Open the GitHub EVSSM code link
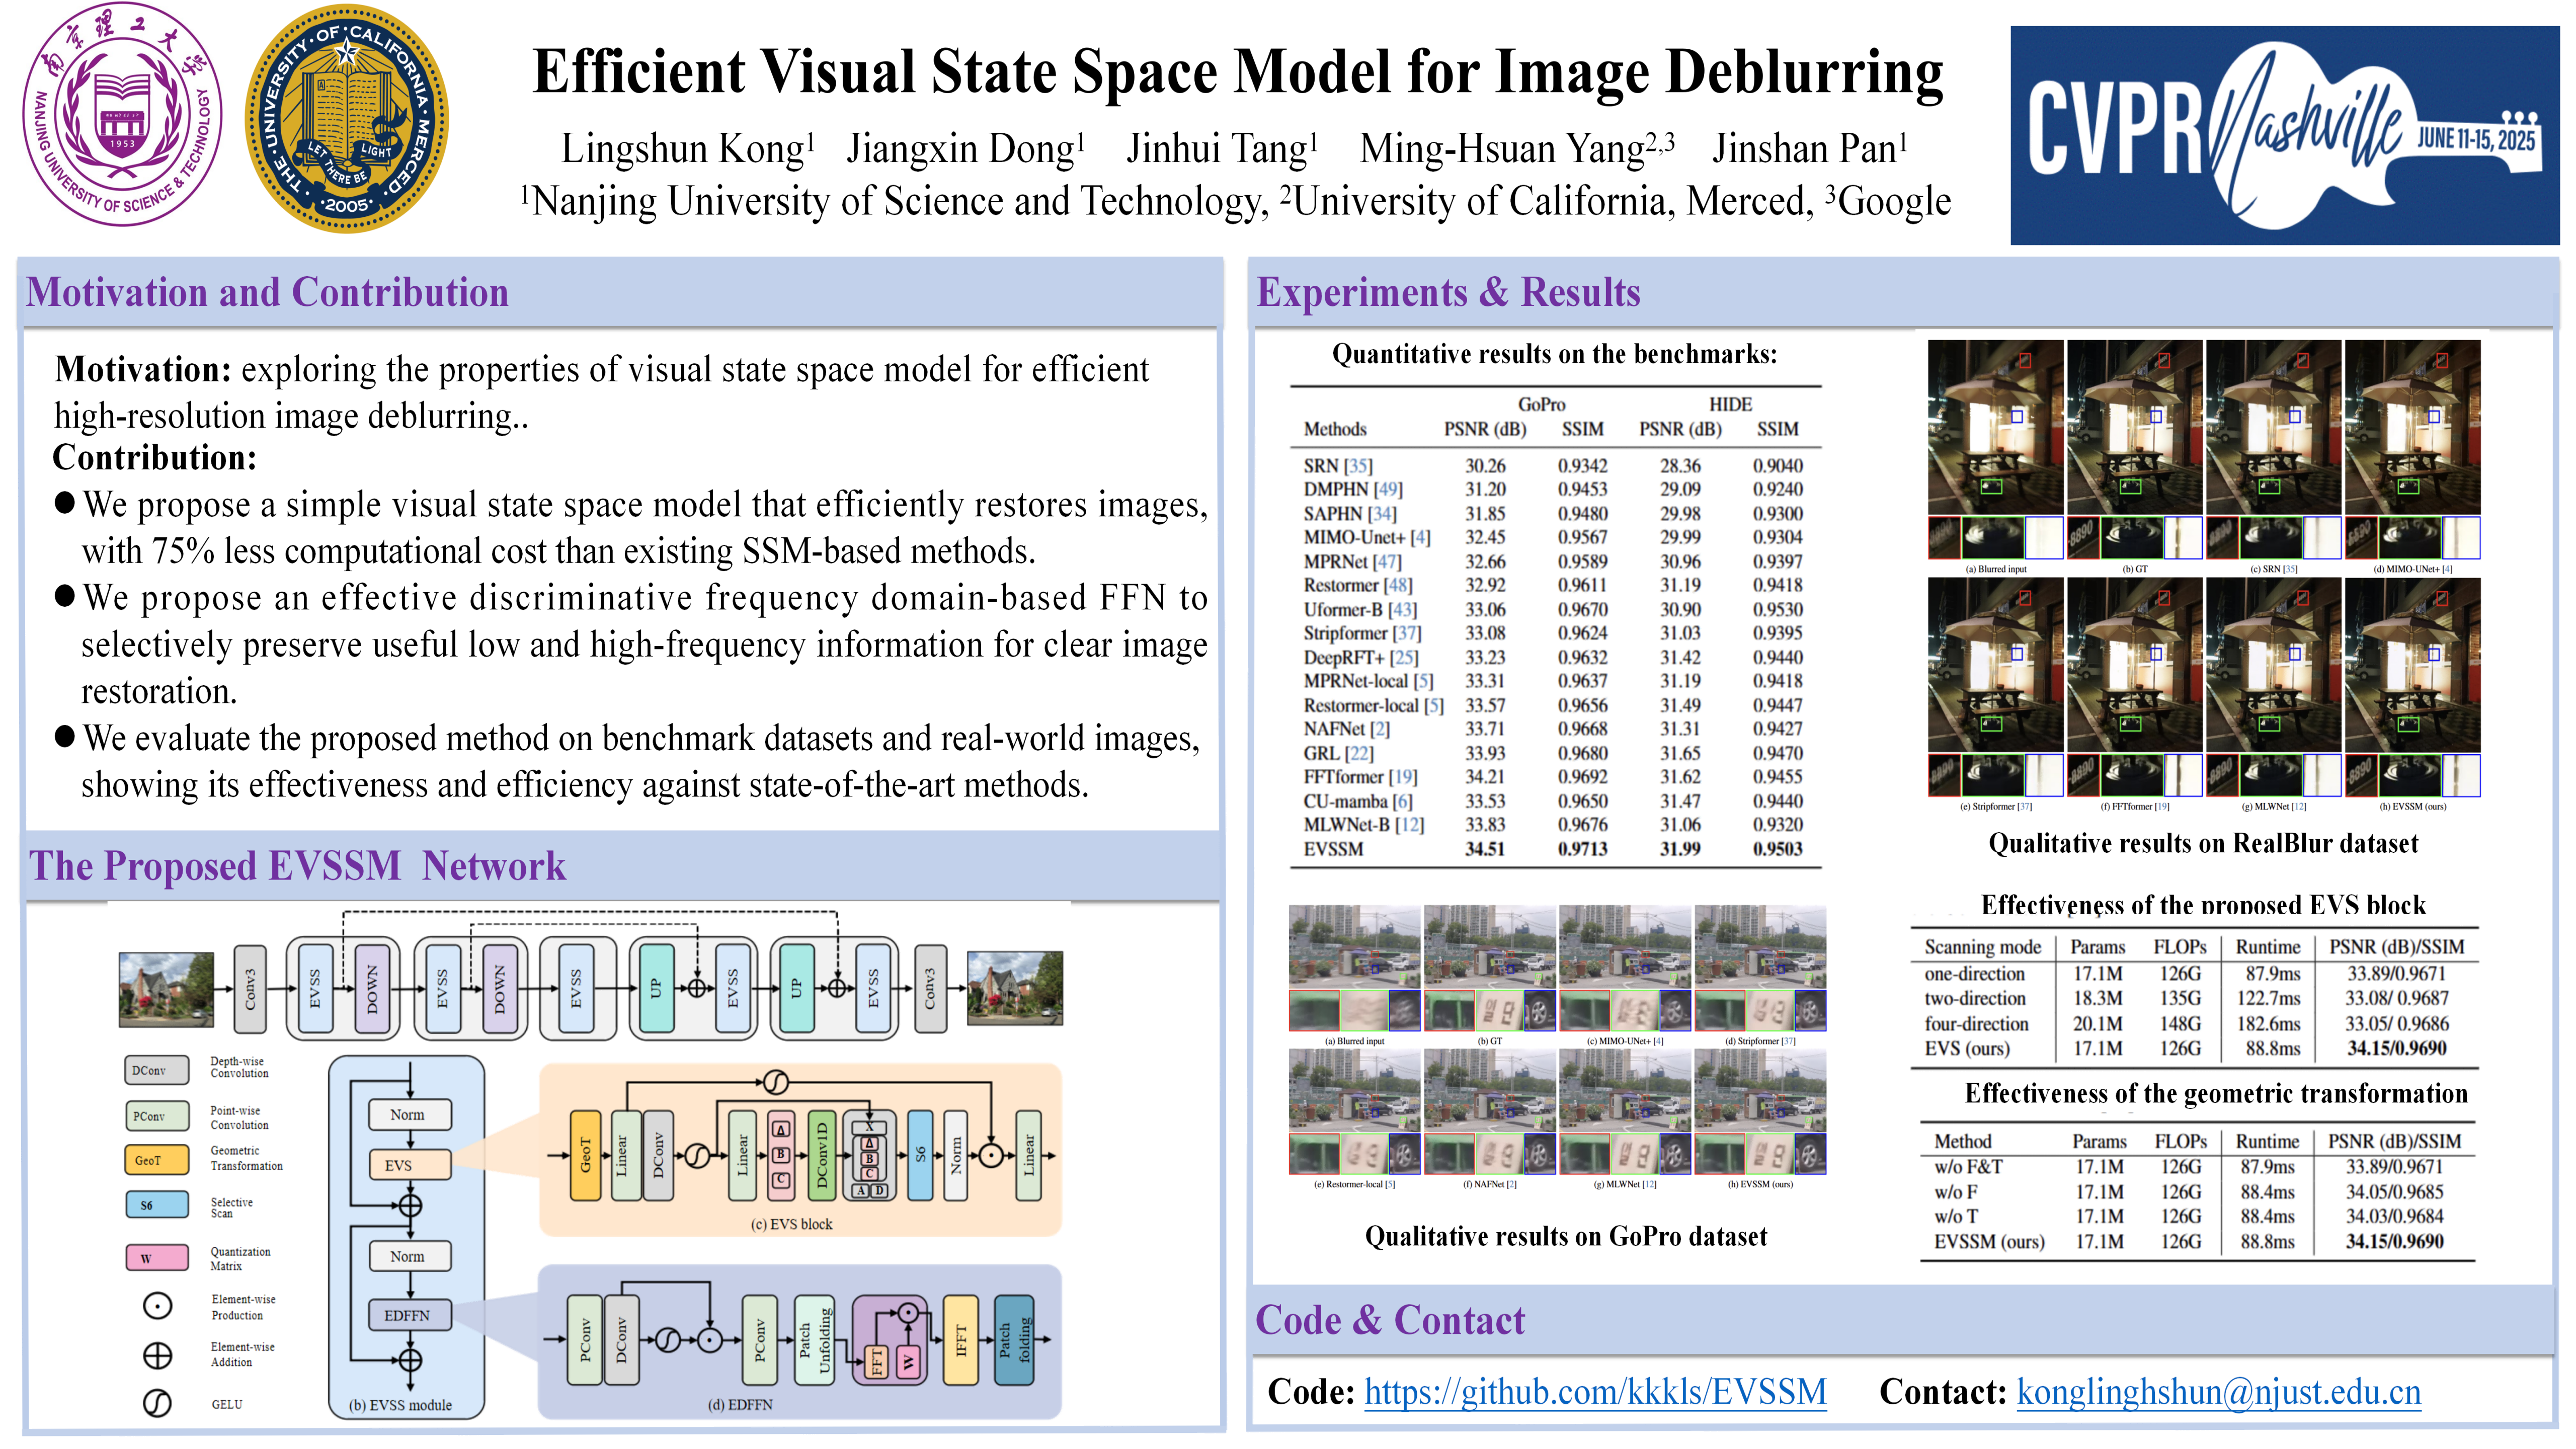This screenshot has width=2576, height=1449. 1595,1392
